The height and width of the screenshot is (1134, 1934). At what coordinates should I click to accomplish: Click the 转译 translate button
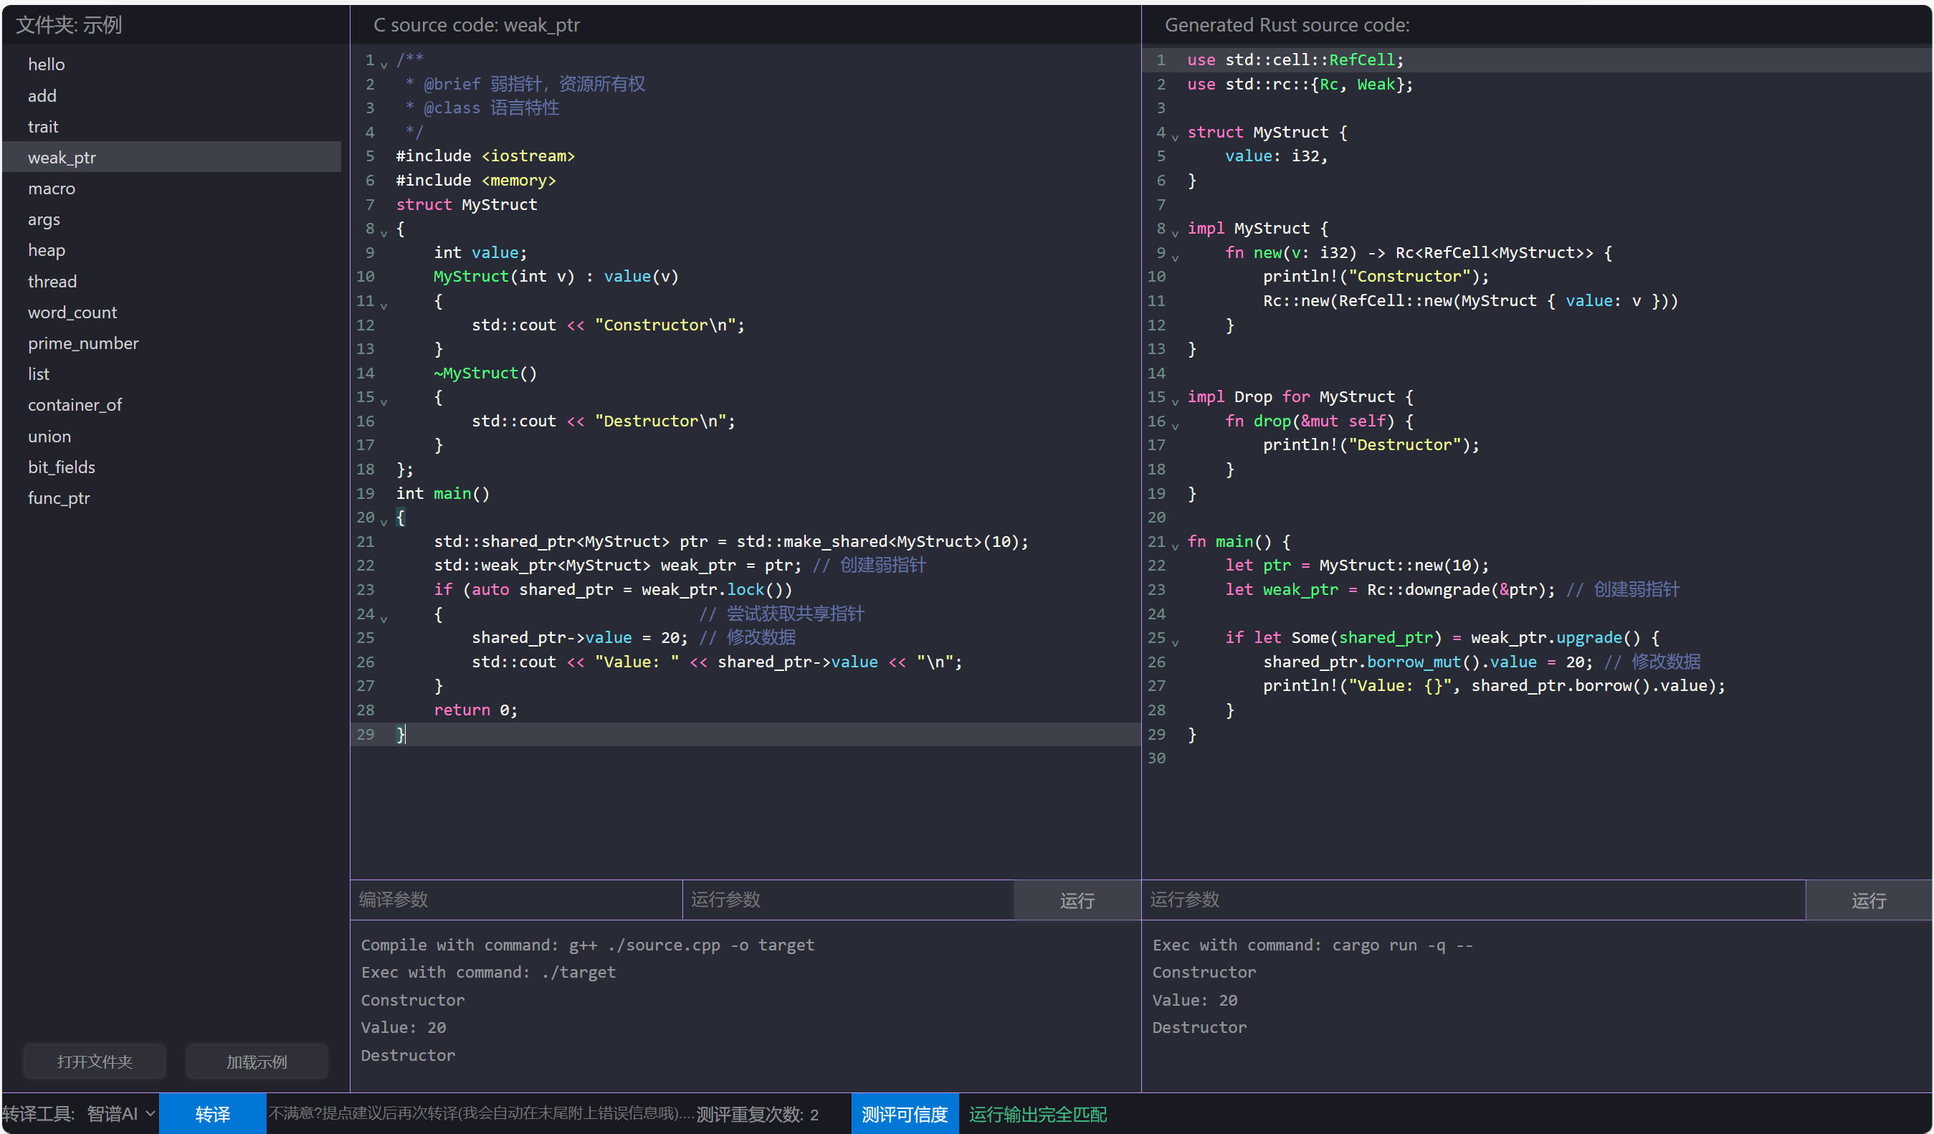click(213, 1113)
